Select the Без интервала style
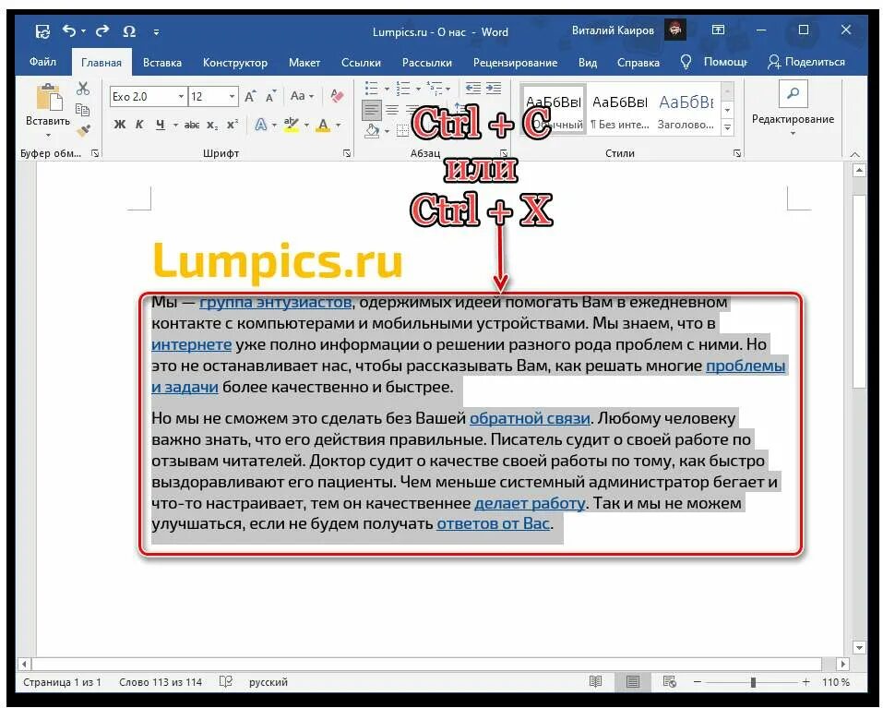 coord(619,110)
